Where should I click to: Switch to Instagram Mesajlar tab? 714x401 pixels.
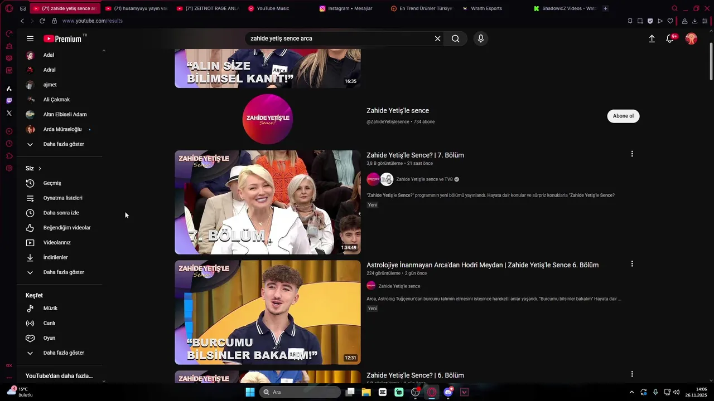(350, 8)
